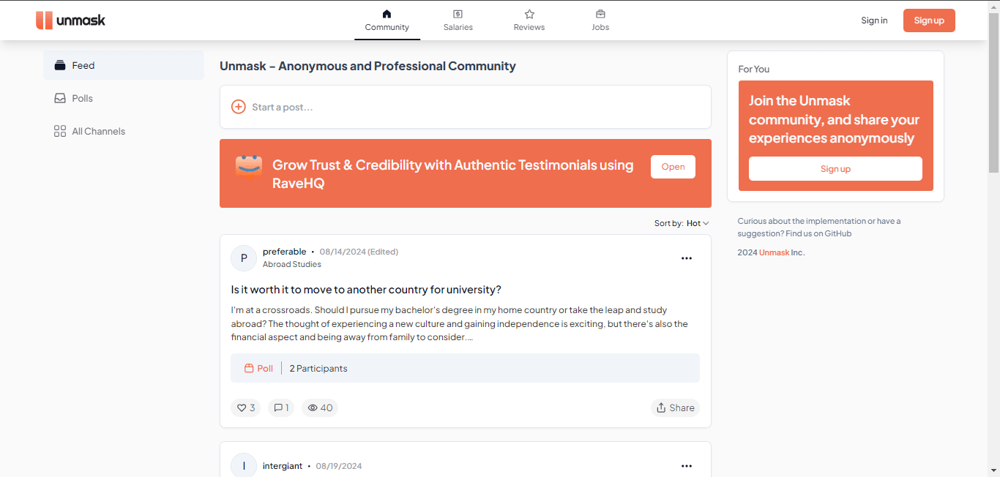Switch to the Reviews tab
Viewport: 1000px width, 477px height.
point(529,20)
